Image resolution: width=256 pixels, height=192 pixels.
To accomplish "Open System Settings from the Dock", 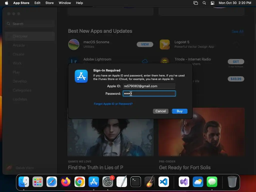I will 108,182.
